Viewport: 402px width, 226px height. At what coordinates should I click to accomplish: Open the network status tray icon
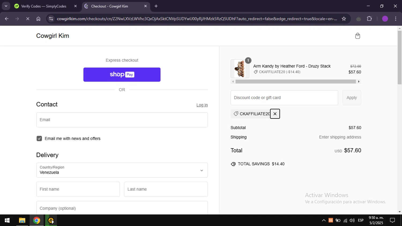click(345, 220)
